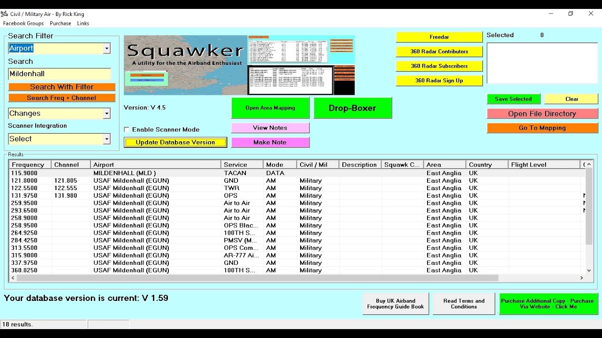The image size is (602, 338).
Task: Click Save Selected button
Action: pyautogui.click(x=514, y=99)
